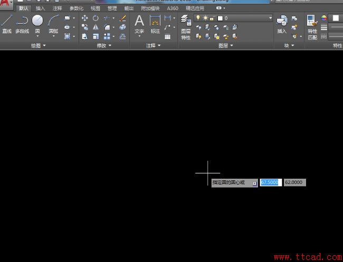The width and height of the screenshot is (343, 262).
Task: Click the block icon with yellow star
Action: click(x=294, y=27)
